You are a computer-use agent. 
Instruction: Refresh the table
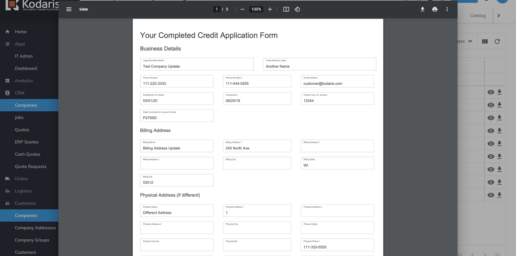[x=497, y=41]
